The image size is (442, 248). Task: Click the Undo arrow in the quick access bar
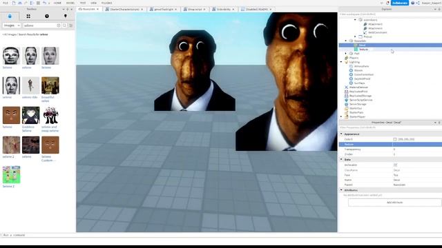(x=44, y=3)
